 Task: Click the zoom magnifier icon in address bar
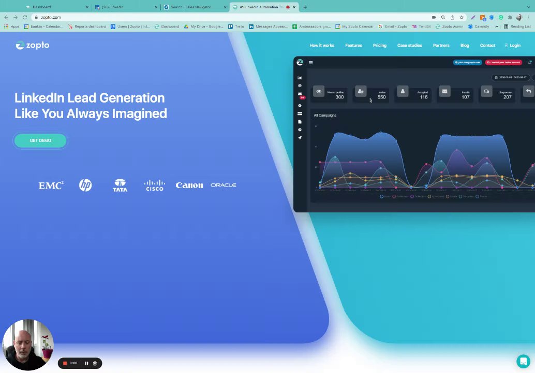(x=443, y=17)
